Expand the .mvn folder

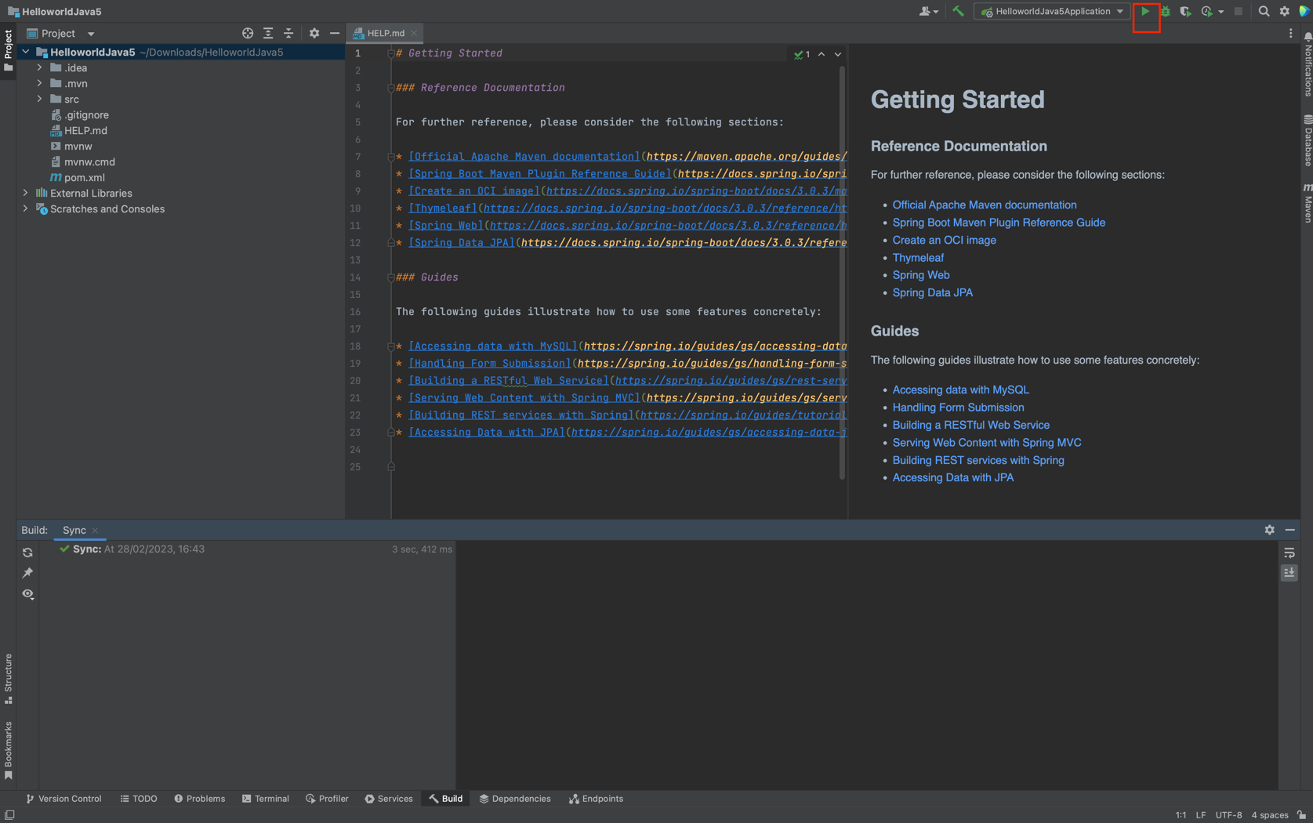coord(40,83)
